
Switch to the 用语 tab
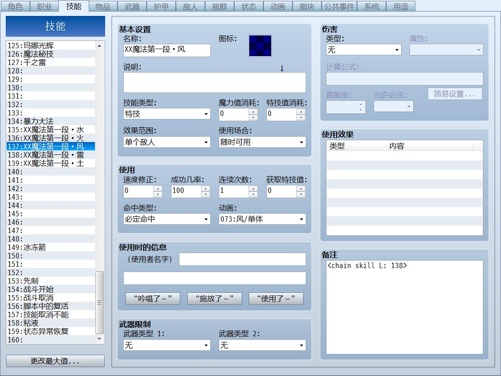pyautogui.click(x=401, y=6)
